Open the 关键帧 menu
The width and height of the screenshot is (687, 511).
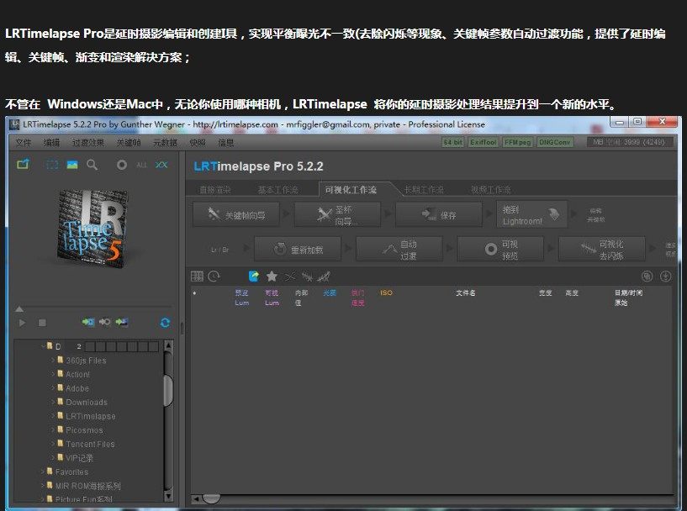(x=129, y=142)
